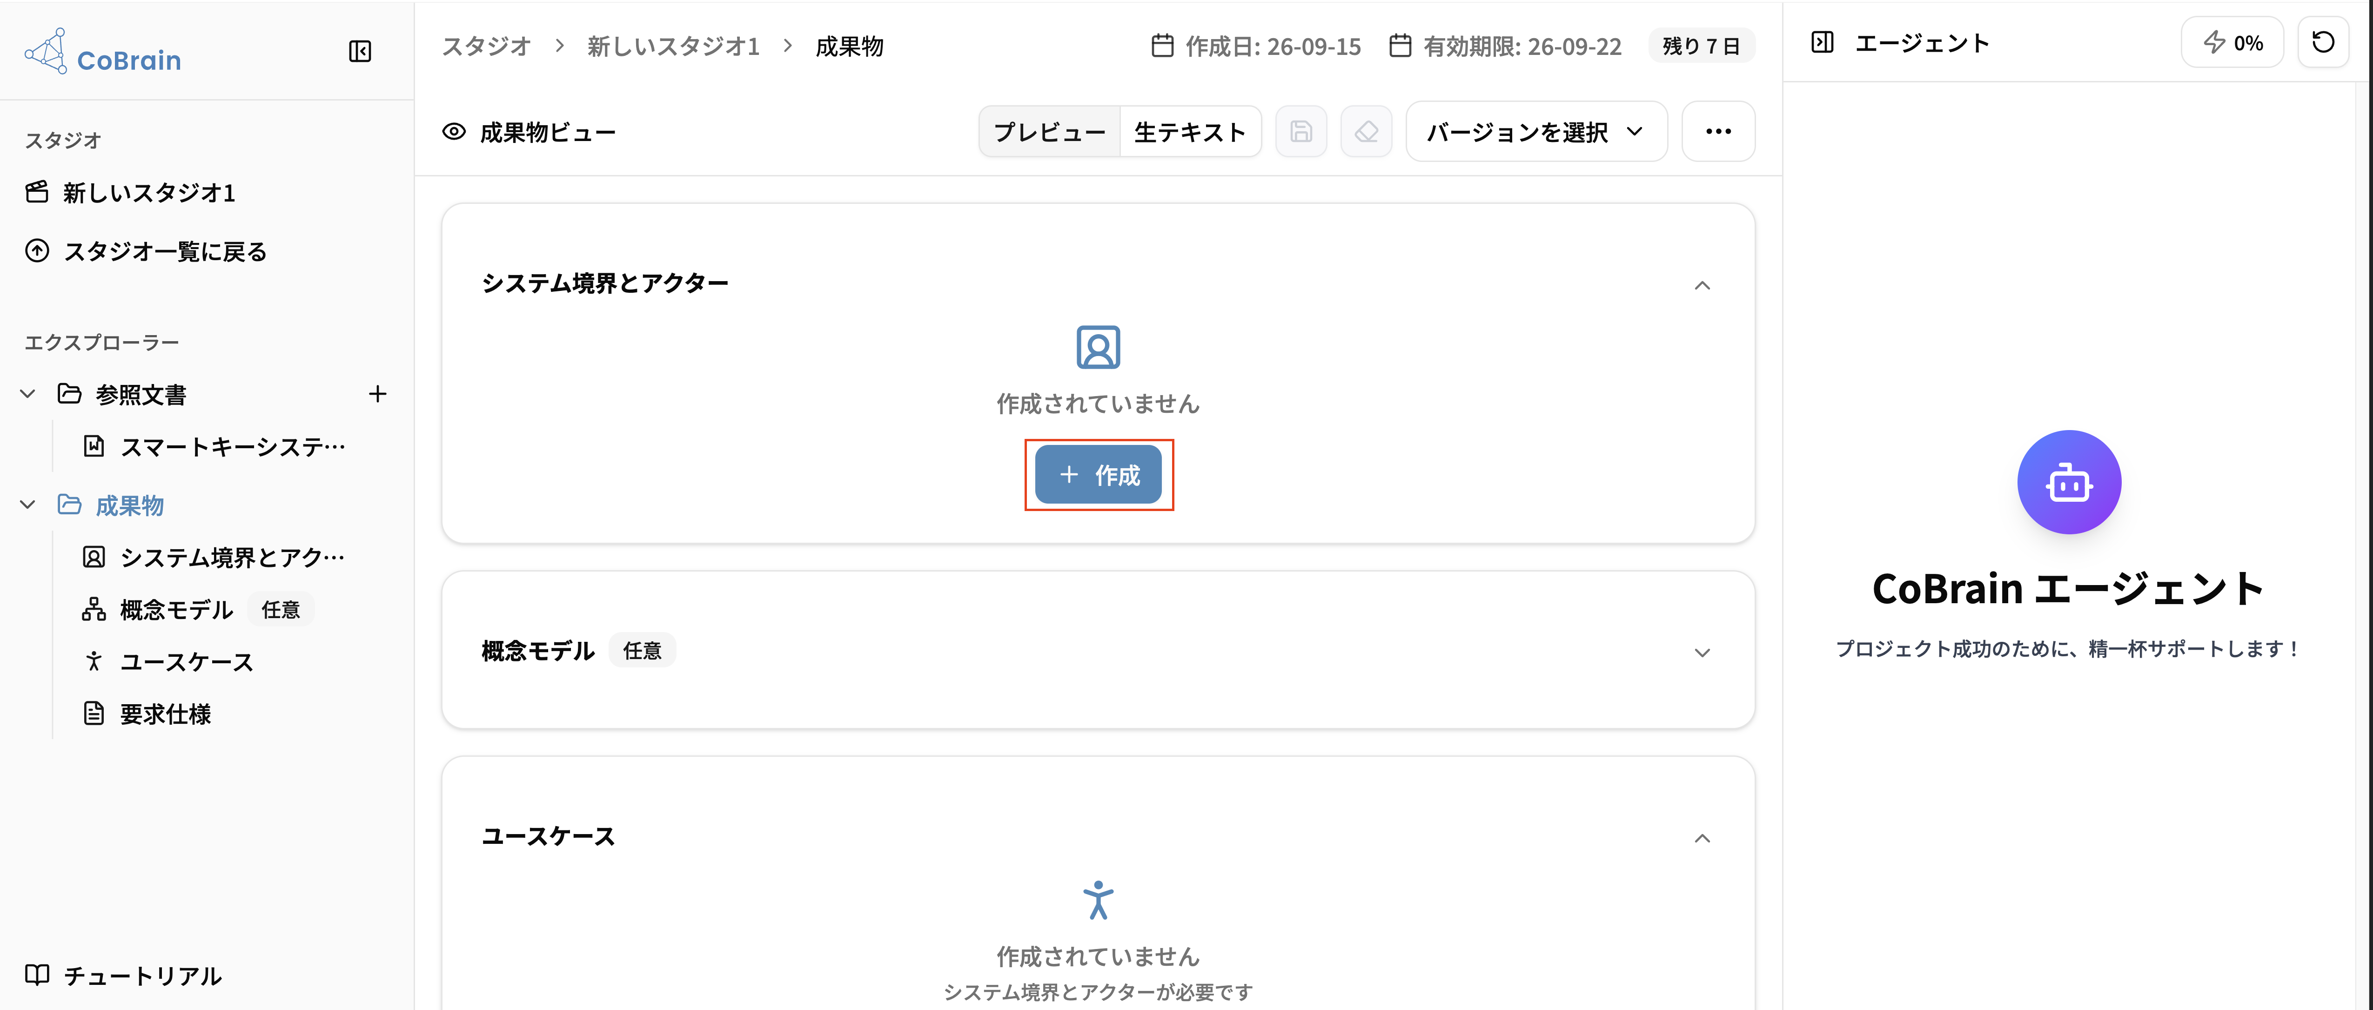Click the エクスプローラー heading
Viewport: 2373px width, 1010px height.
(x=101, y=343)
